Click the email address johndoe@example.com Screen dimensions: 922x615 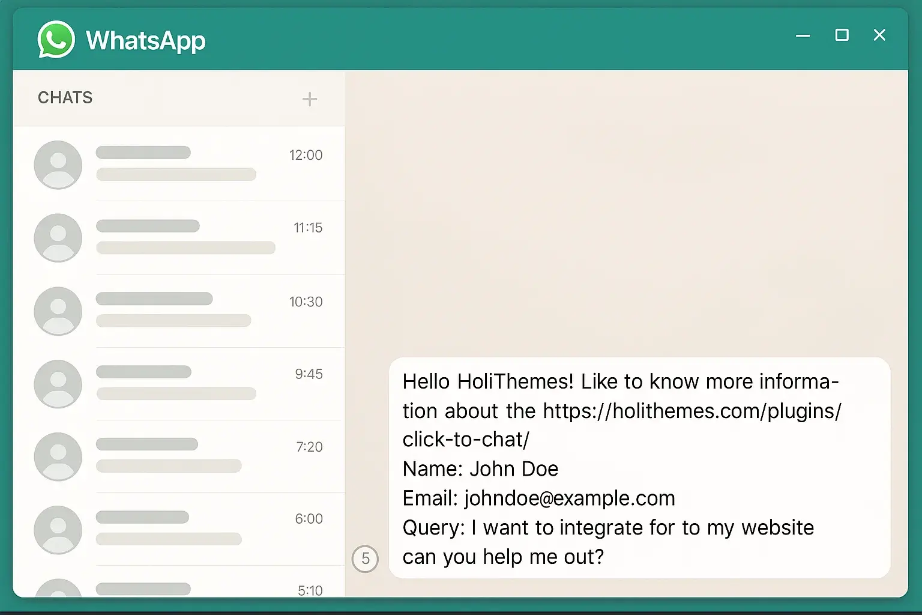(x=569, y=498)
